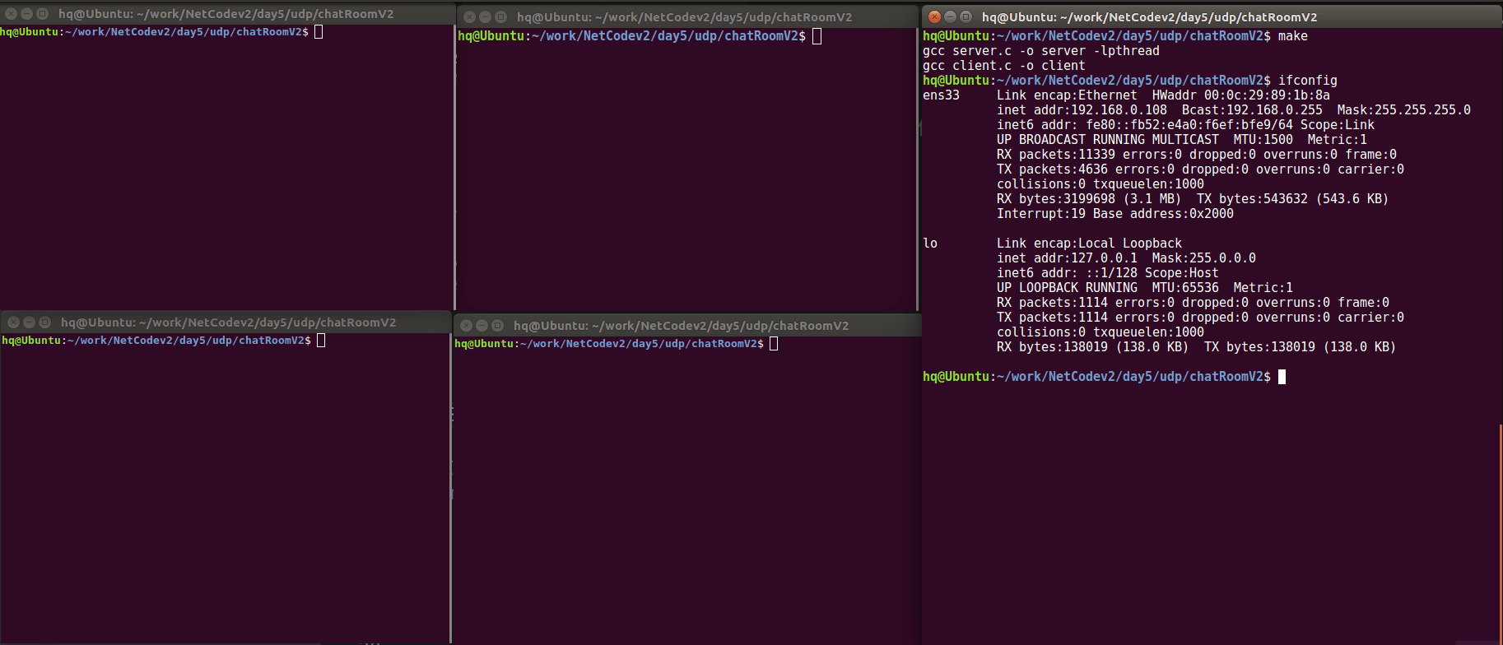Click 'UP LOOPBACK RUNNING' text
Viewport: 1503px width, 645px height.
pos(1067,288)
